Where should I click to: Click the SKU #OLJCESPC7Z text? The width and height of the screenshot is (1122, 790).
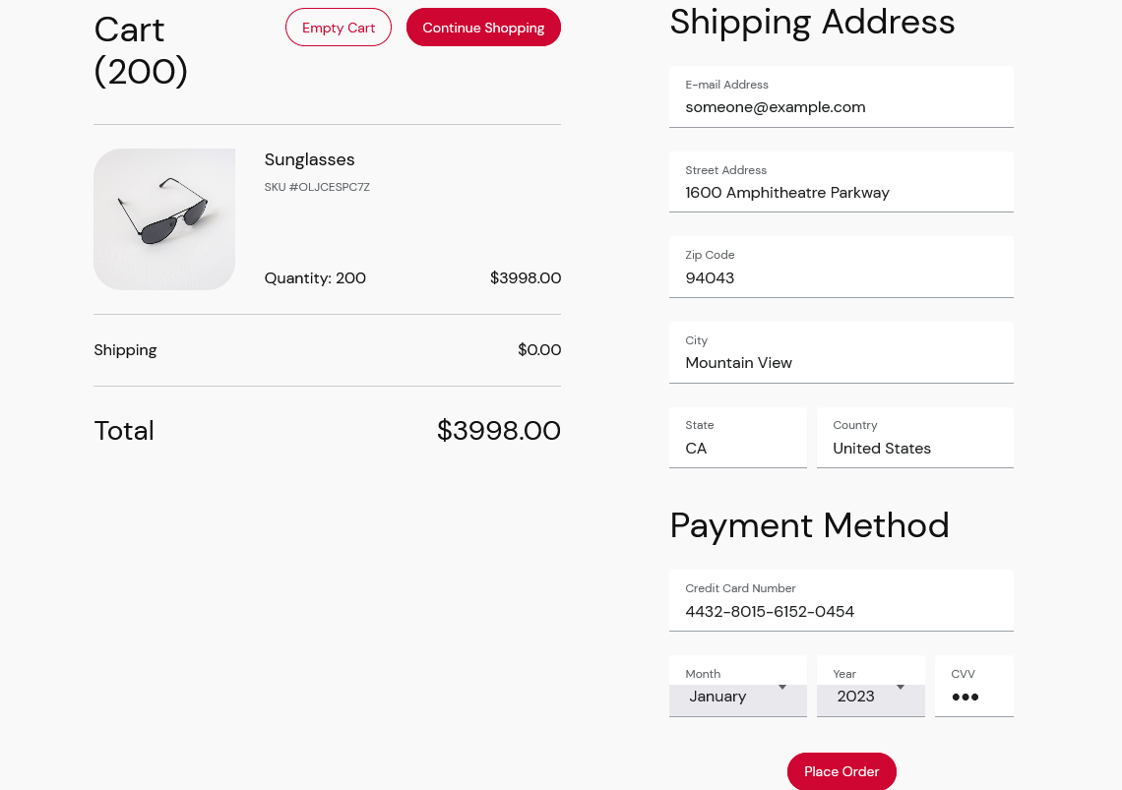point(317,186)
